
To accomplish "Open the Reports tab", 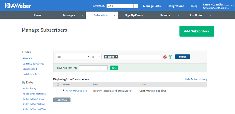I will (x=165, y=15).
